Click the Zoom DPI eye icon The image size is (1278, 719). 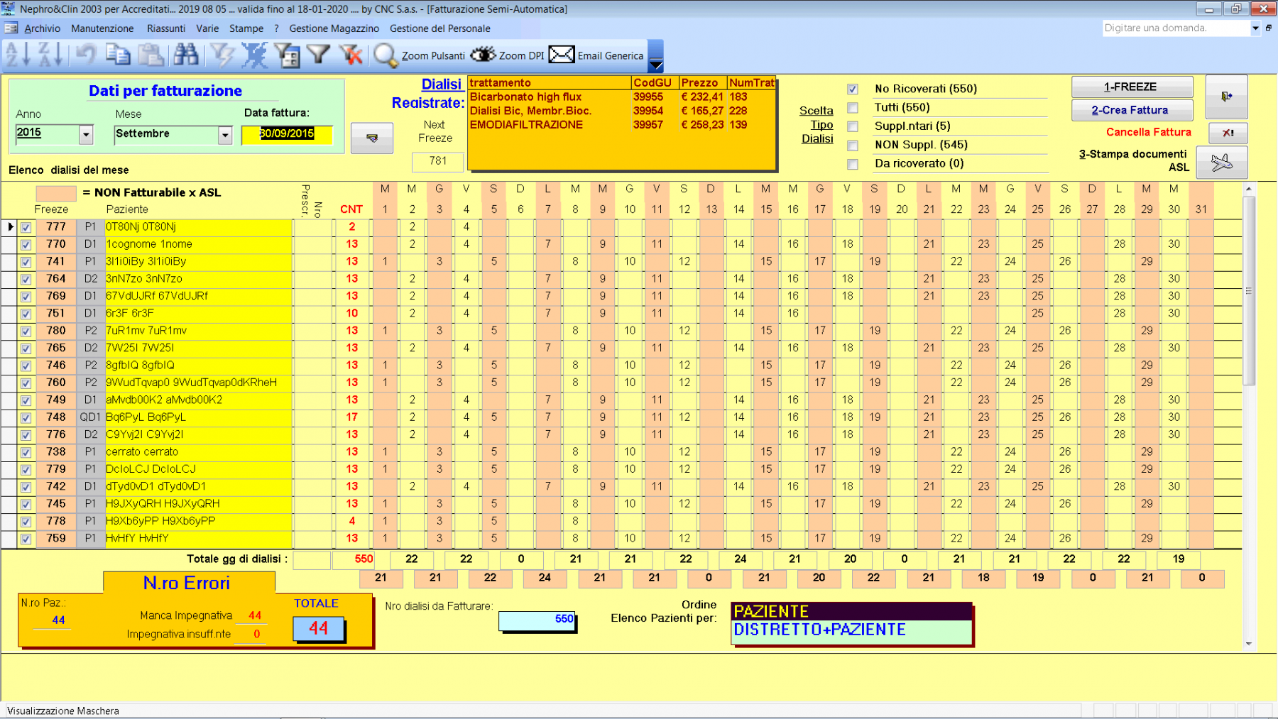[483, 55]
